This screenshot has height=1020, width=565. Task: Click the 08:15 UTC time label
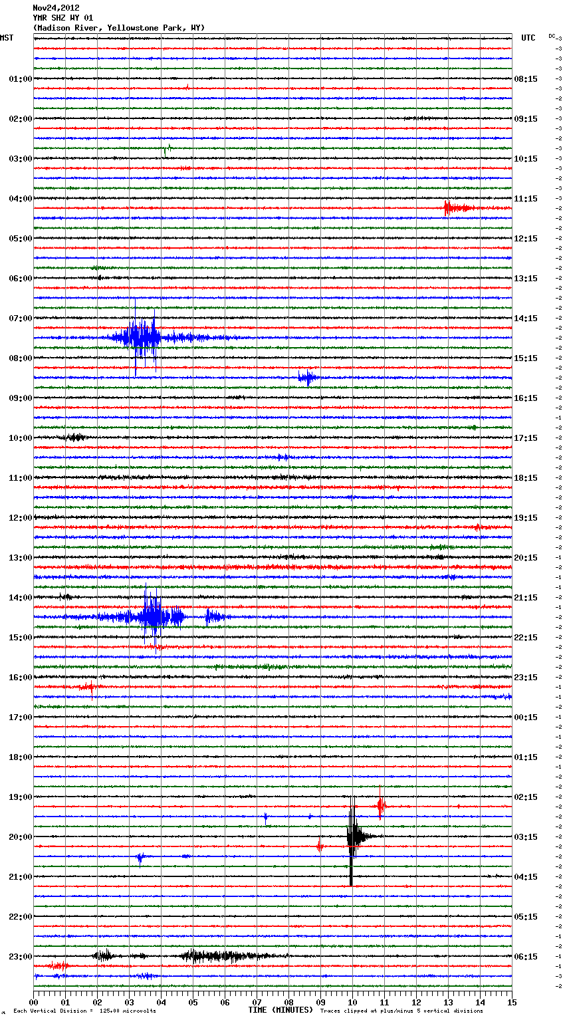coord(526,79)
